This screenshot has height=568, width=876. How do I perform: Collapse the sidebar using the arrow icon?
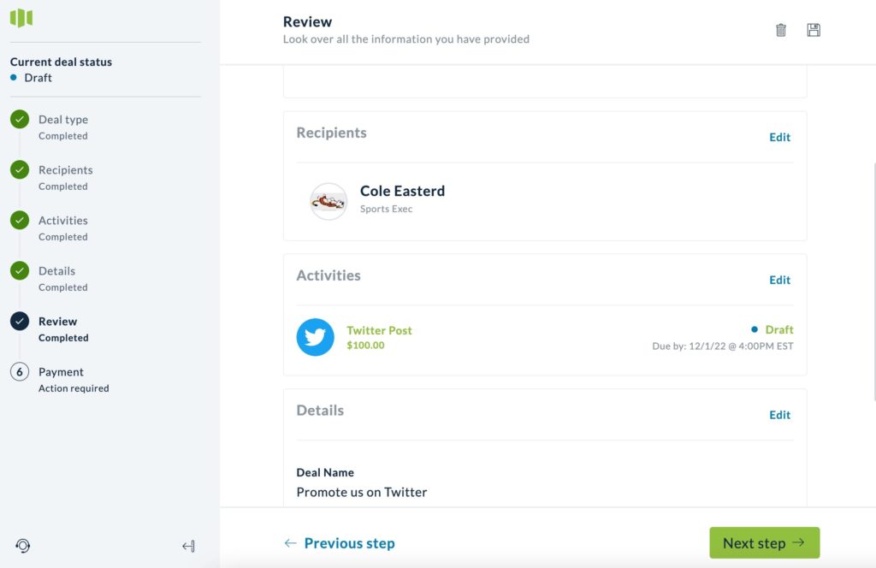click(189, 546)
